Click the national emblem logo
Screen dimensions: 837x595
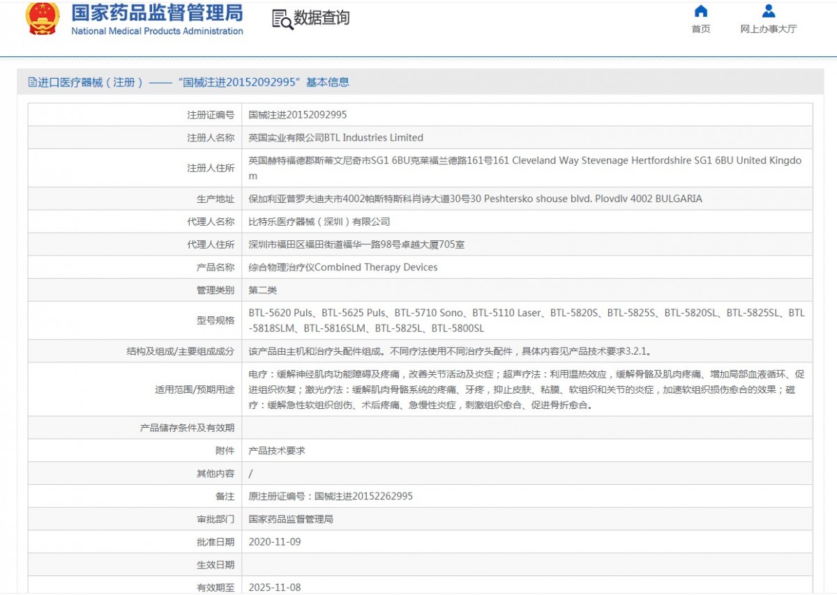pos(43,19)
